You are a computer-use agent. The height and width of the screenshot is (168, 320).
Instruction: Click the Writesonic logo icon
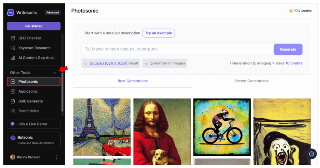click(11, 13)
